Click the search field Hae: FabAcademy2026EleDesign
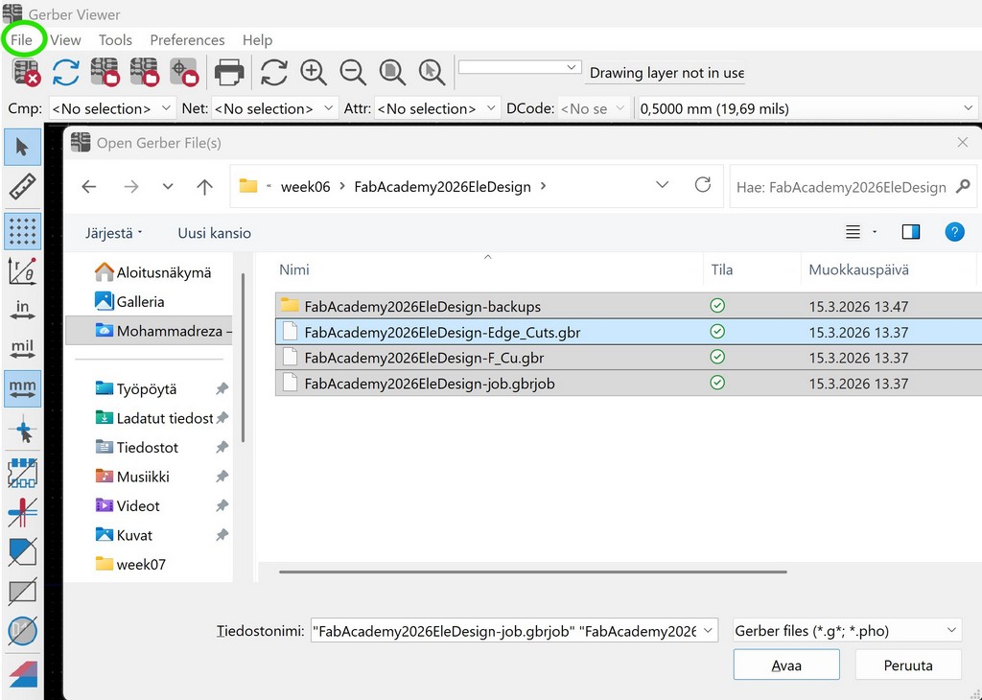The width and height of the screenshot is (982, 700). coord(853,187)
